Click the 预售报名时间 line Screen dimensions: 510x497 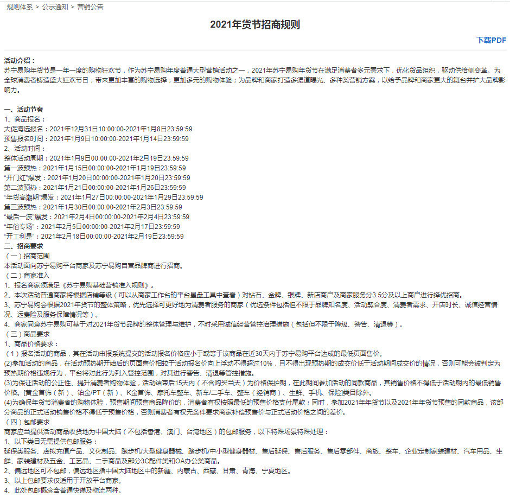[96, 138]
